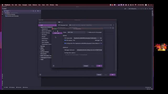
Task: Hide the Project tool window
Action: 40,11
